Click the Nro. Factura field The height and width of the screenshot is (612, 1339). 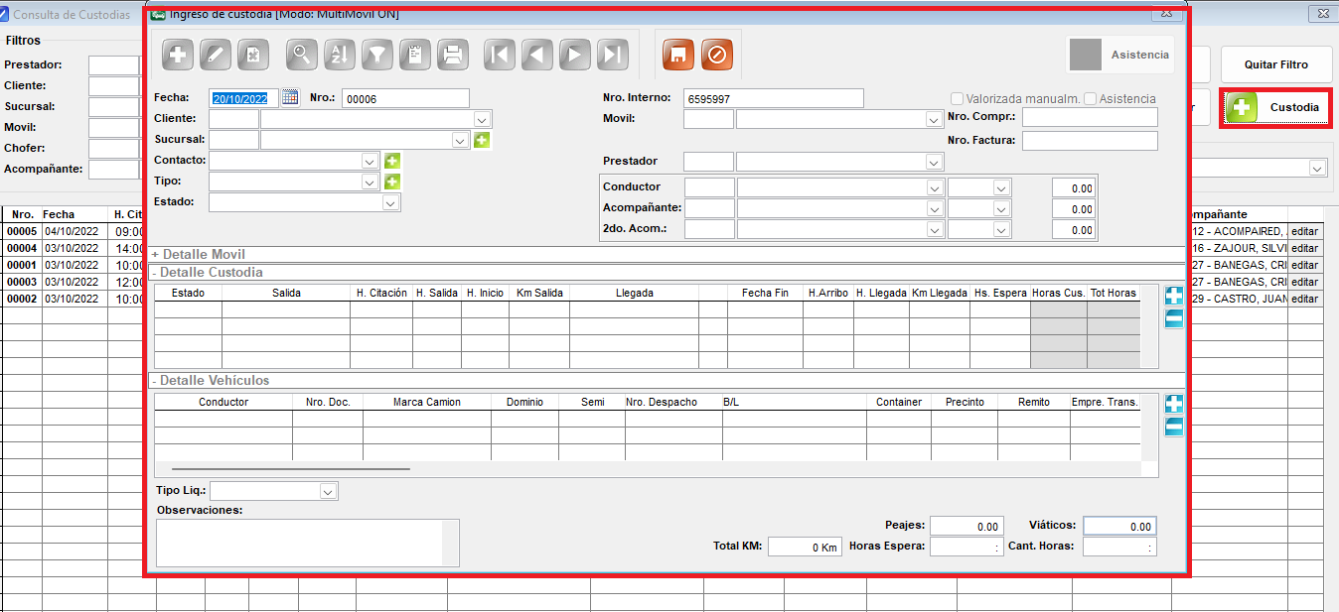[1090, 140]
